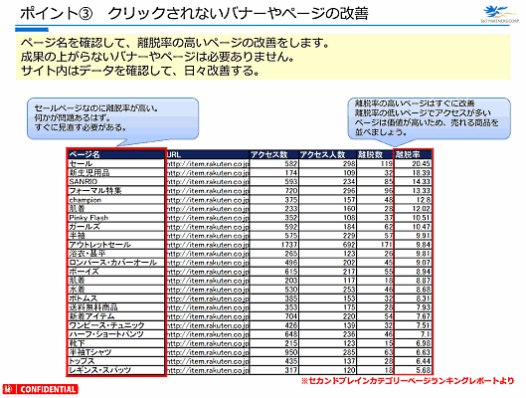Click the 20.45 exit rate cell
Viewport: 526px width, 398px height.
coord(413,163)
